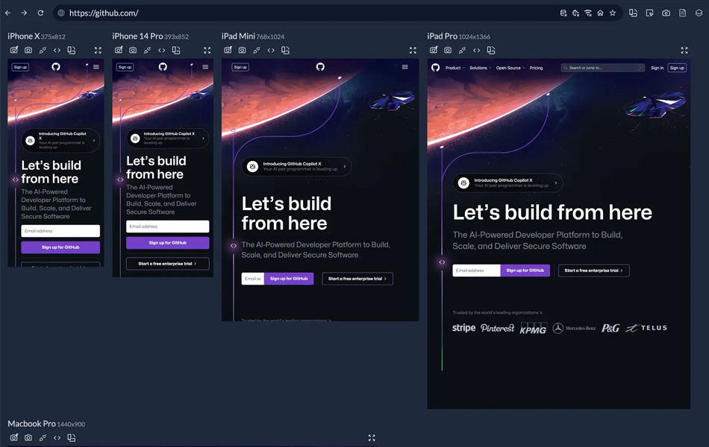Rotate the iPhone X device

click(72, 50)
